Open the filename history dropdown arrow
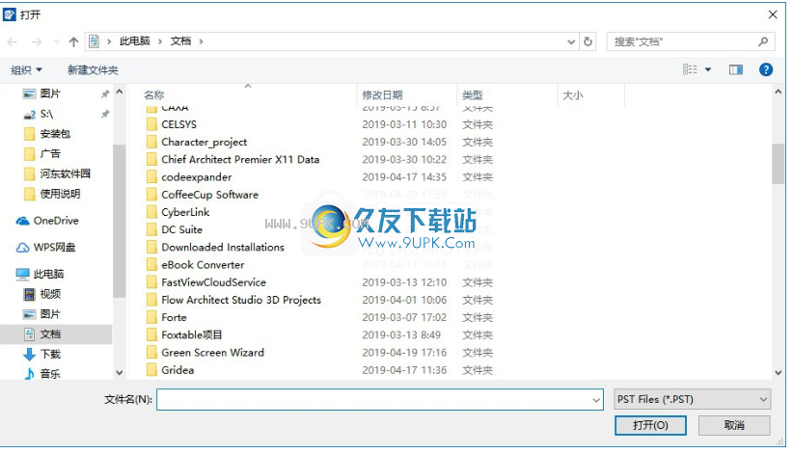Screen dimensions: 793x453 [x=596, y=400]
